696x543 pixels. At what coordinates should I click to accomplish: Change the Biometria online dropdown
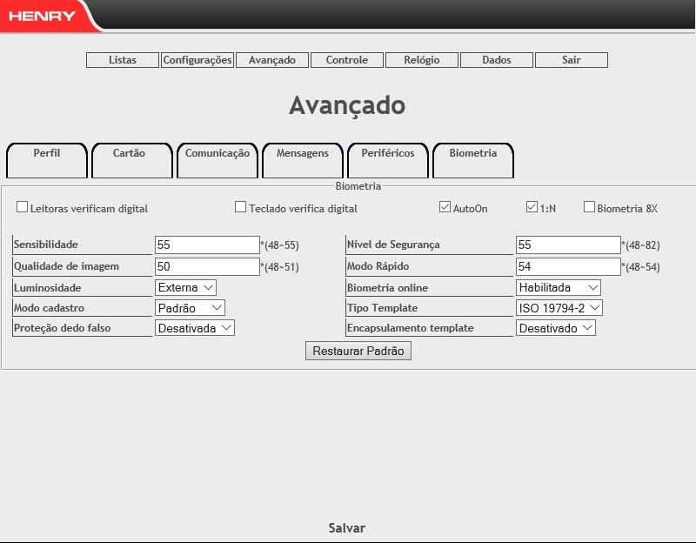558,287
